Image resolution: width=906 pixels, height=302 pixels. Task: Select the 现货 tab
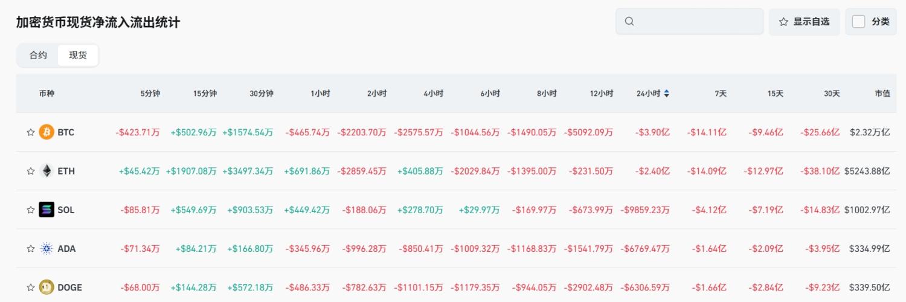point(78,56)
